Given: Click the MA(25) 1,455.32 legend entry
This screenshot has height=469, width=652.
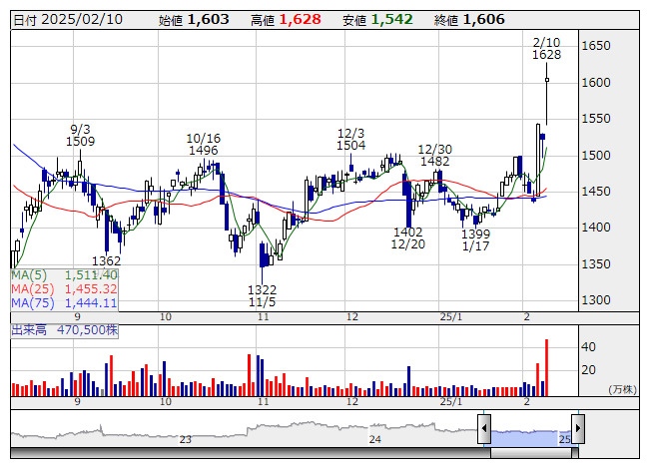Looking at the screenshot, I should [x=64, y=288].
